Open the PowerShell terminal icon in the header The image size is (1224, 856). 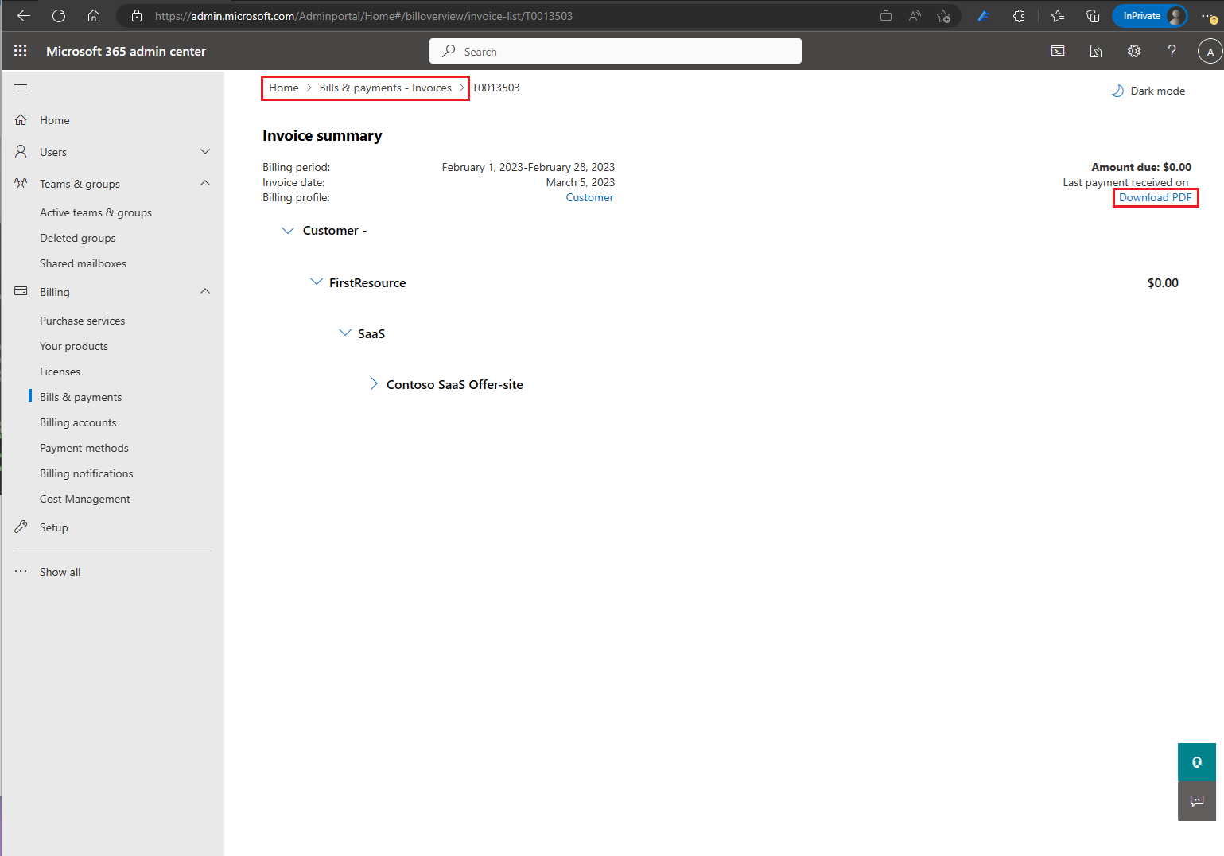point(1057,50)
